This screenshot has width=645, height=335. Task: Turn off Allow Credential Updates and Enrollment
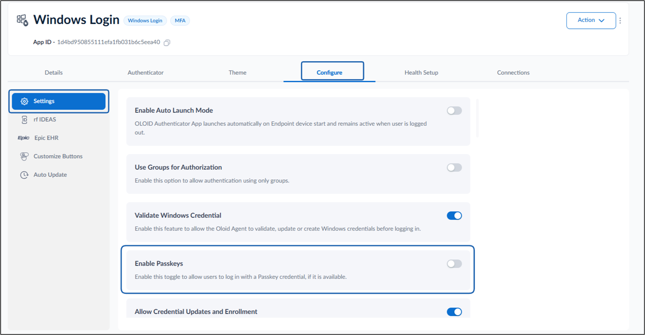coord(454,312)
